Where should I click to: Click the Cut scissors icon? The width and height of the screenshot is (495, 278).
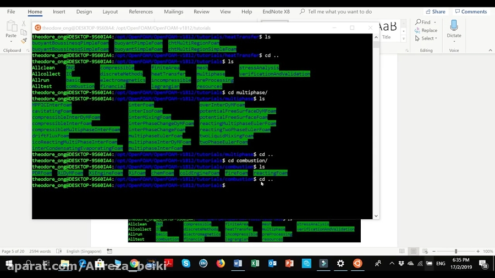(x=24, y=24)
